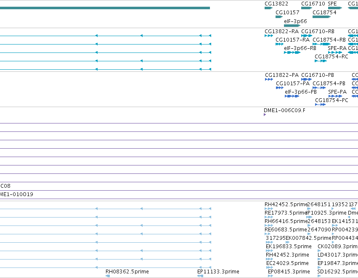This screenshot has width=358, height=278.
Task: Click EST EP19847.3prime
Action: coord(338,263)
